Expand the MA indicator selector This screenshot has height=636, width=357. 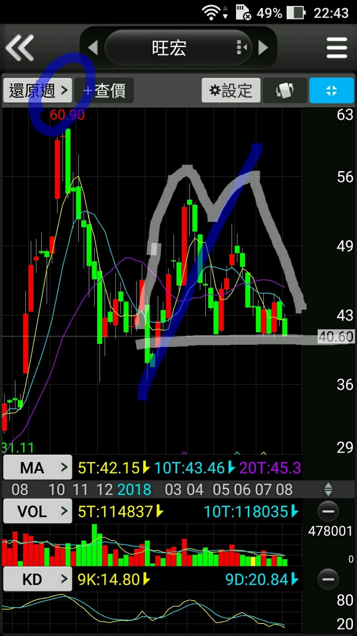click(x=38, y=468)
